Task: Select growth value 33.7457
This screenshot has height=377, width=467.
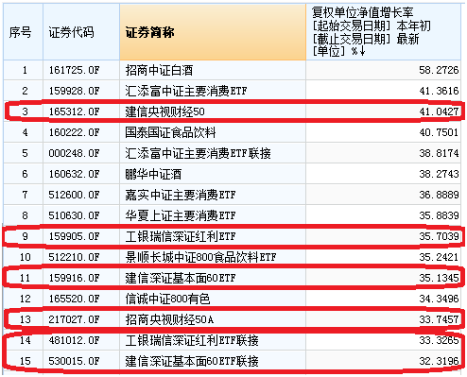Action: [x=439, y=319]
